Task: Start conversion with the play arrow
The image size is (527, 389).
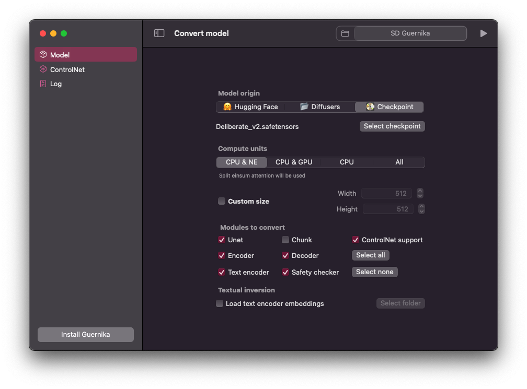Action: pyautogui.click(x=484, y=33)
